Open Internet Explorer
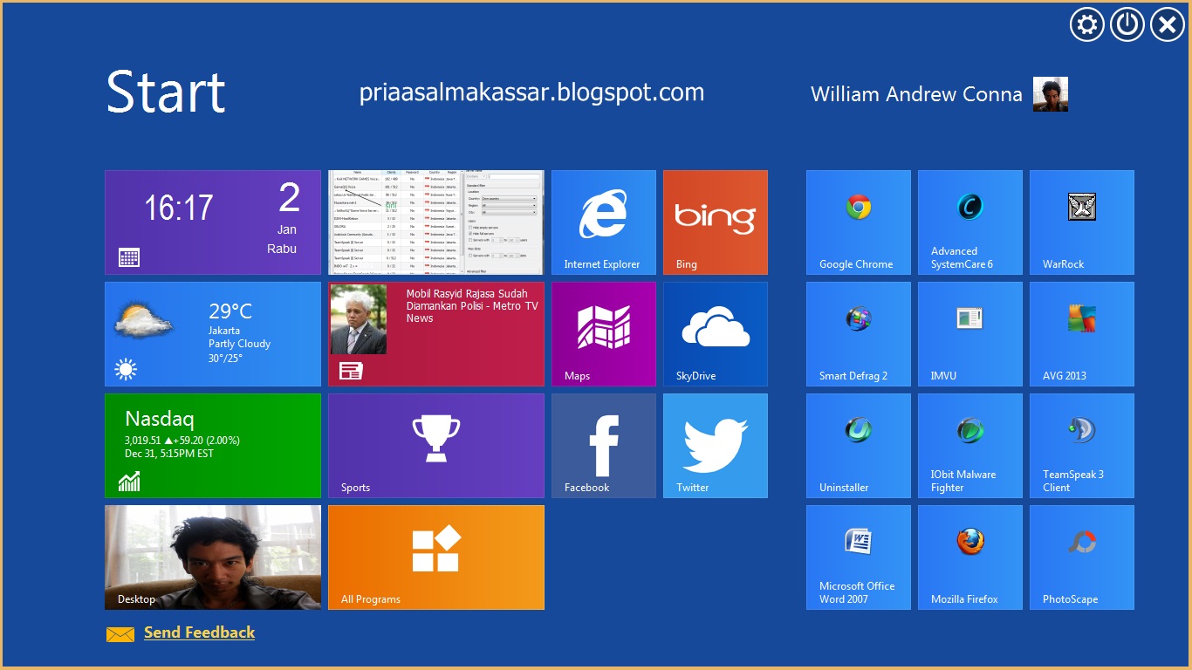This screenshot has height=670, width=1192. pyautogui.click(x=603, y=222)
